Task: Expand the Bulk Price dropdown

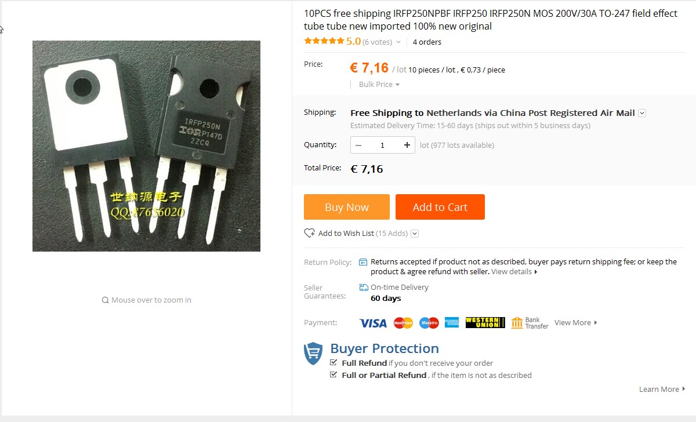Action: pyautogui.click(x=379, y=85)
